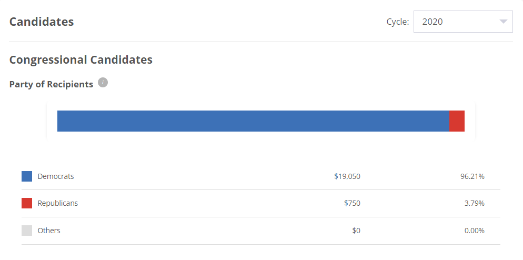Viewport: 523px width, 260px height.
Task: Click the gray Others legend swatch
Action: [x=27, y=231]
